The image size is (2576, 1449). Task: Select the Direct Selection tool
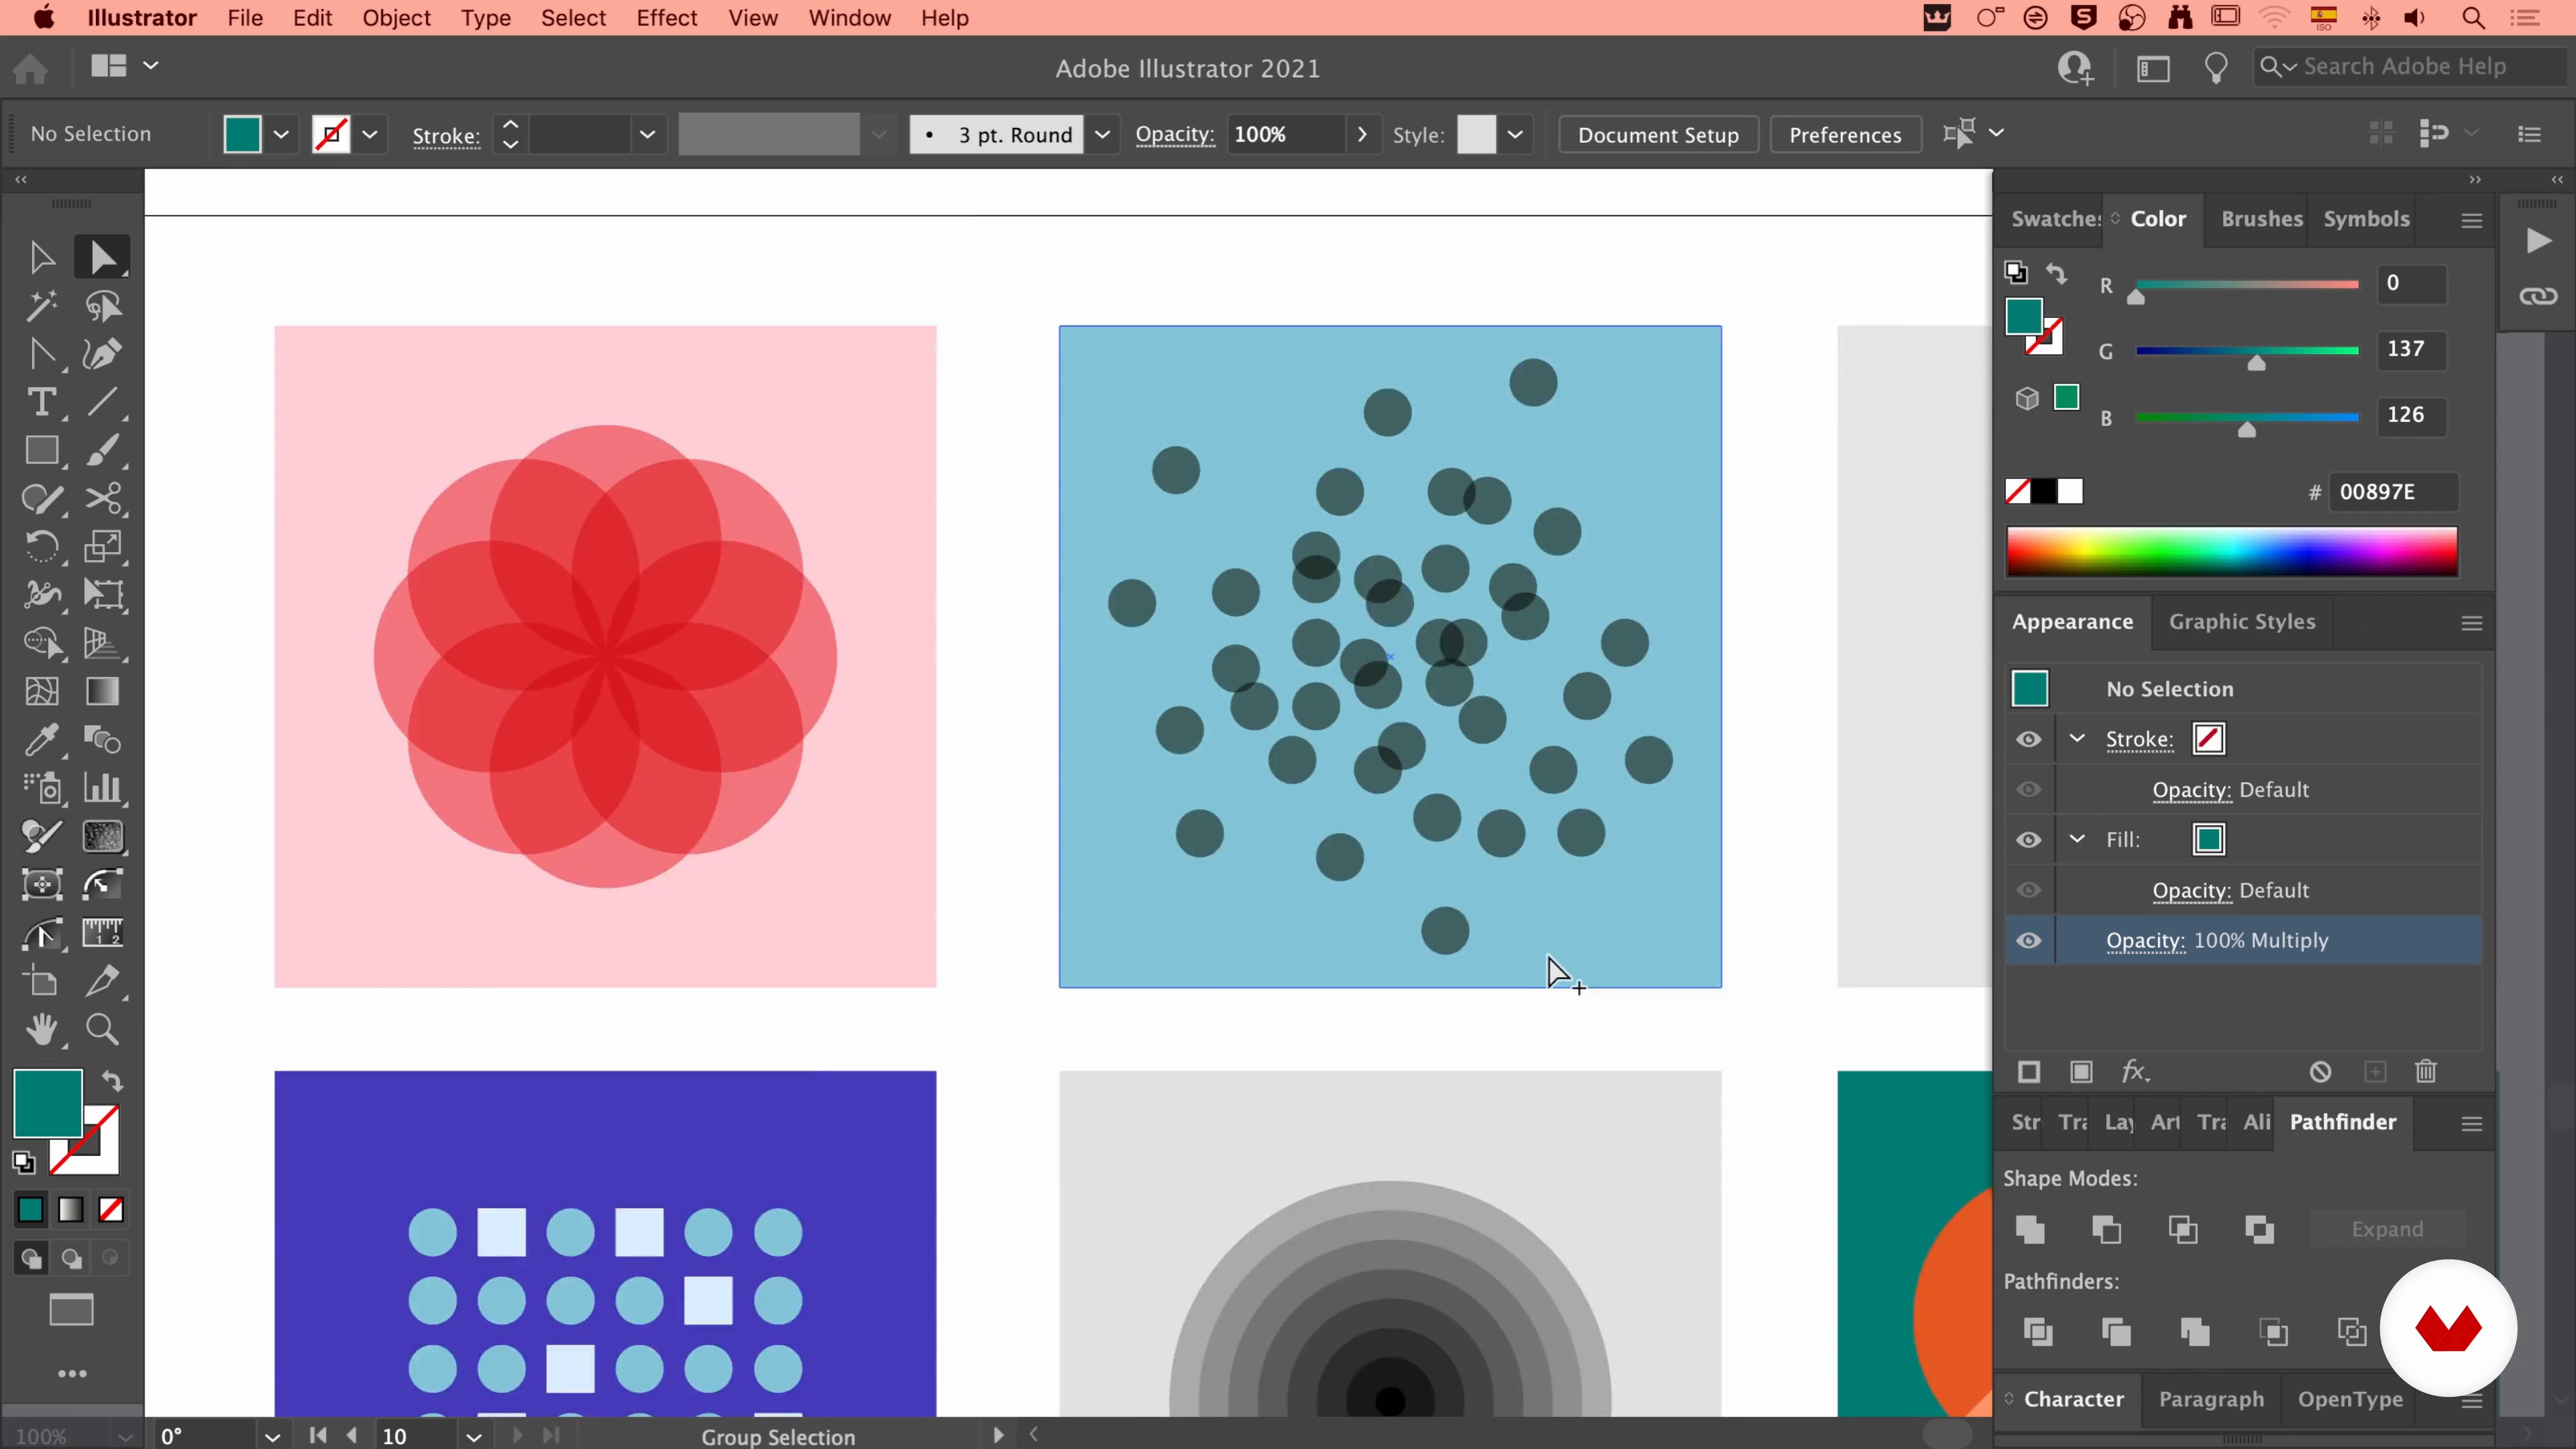102,258
